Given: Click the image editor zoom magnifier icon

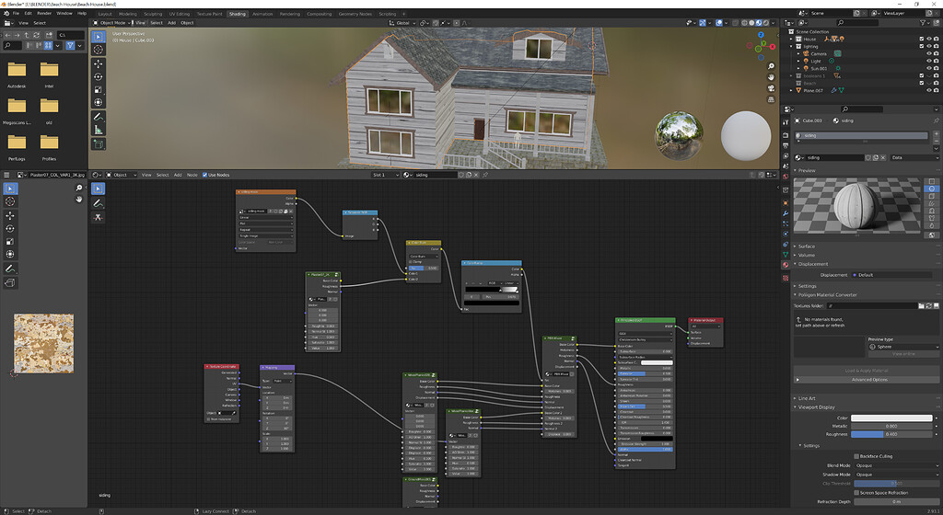Looking at the screenshot, I should (79, 188).
